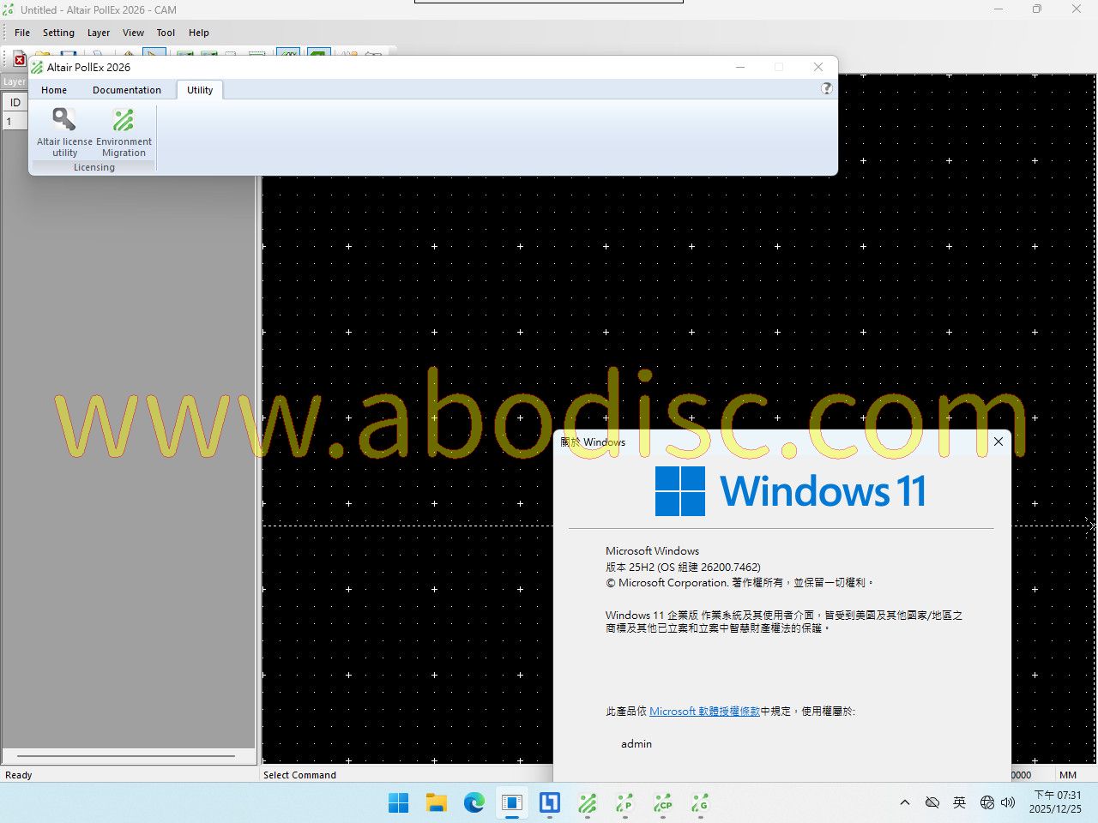Switch to the Documentation ribbon tab
This screenshot has height=823, width=1098.
click(x=127, y=90)
